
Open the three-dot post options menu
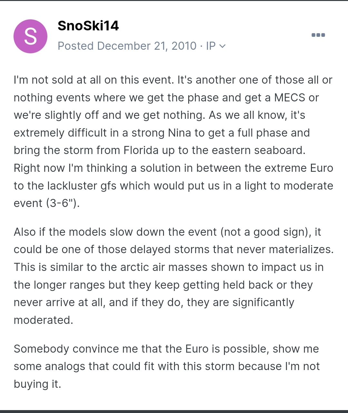click(x=318, y=35)
